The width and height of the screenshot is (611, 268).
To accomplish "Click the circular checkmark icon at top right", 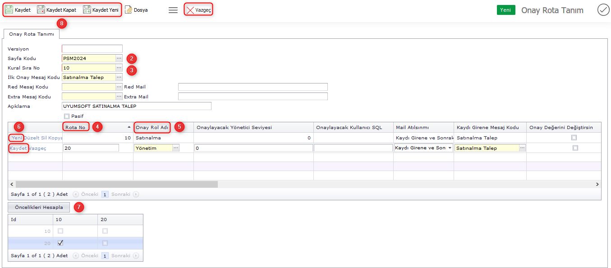I will [603, 10].
